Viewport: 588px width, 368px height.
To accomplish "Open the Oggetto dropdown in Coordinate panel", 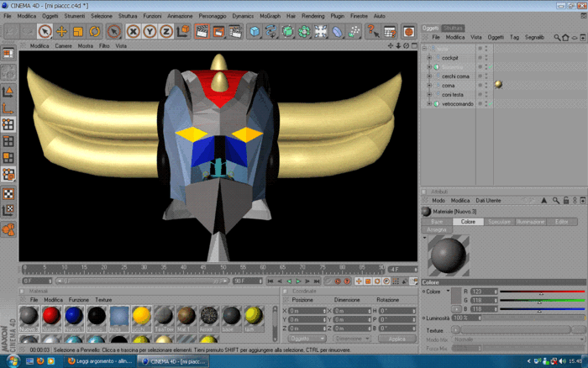I will click(x=307, y=339).
